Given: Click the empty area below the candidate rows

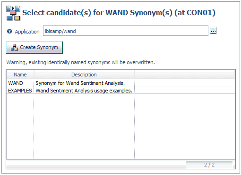Looking at the screenshot, I should pyautogui.click(x=120, y=126).
